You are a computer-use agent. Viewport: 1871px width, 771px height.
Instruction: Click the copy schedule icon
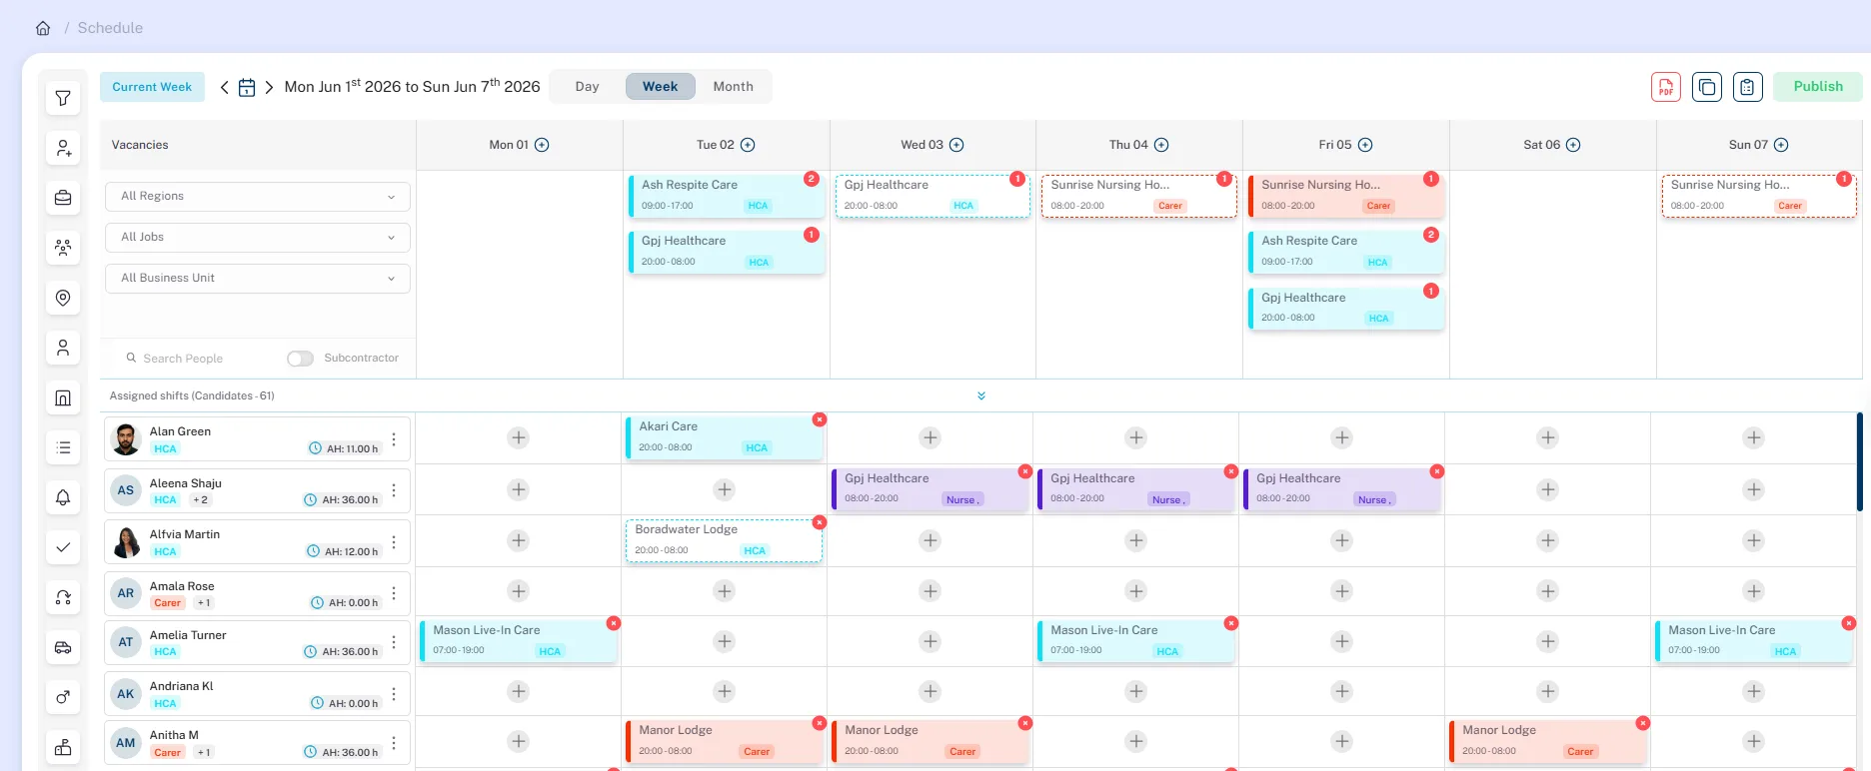coord(1707,87)
